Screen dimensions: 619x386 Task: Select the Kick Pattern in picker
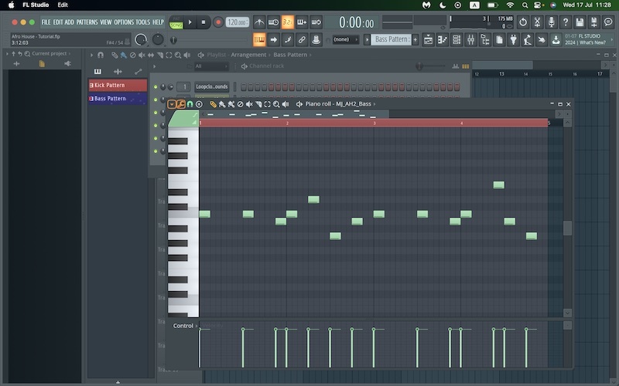(x=118, y=85)
